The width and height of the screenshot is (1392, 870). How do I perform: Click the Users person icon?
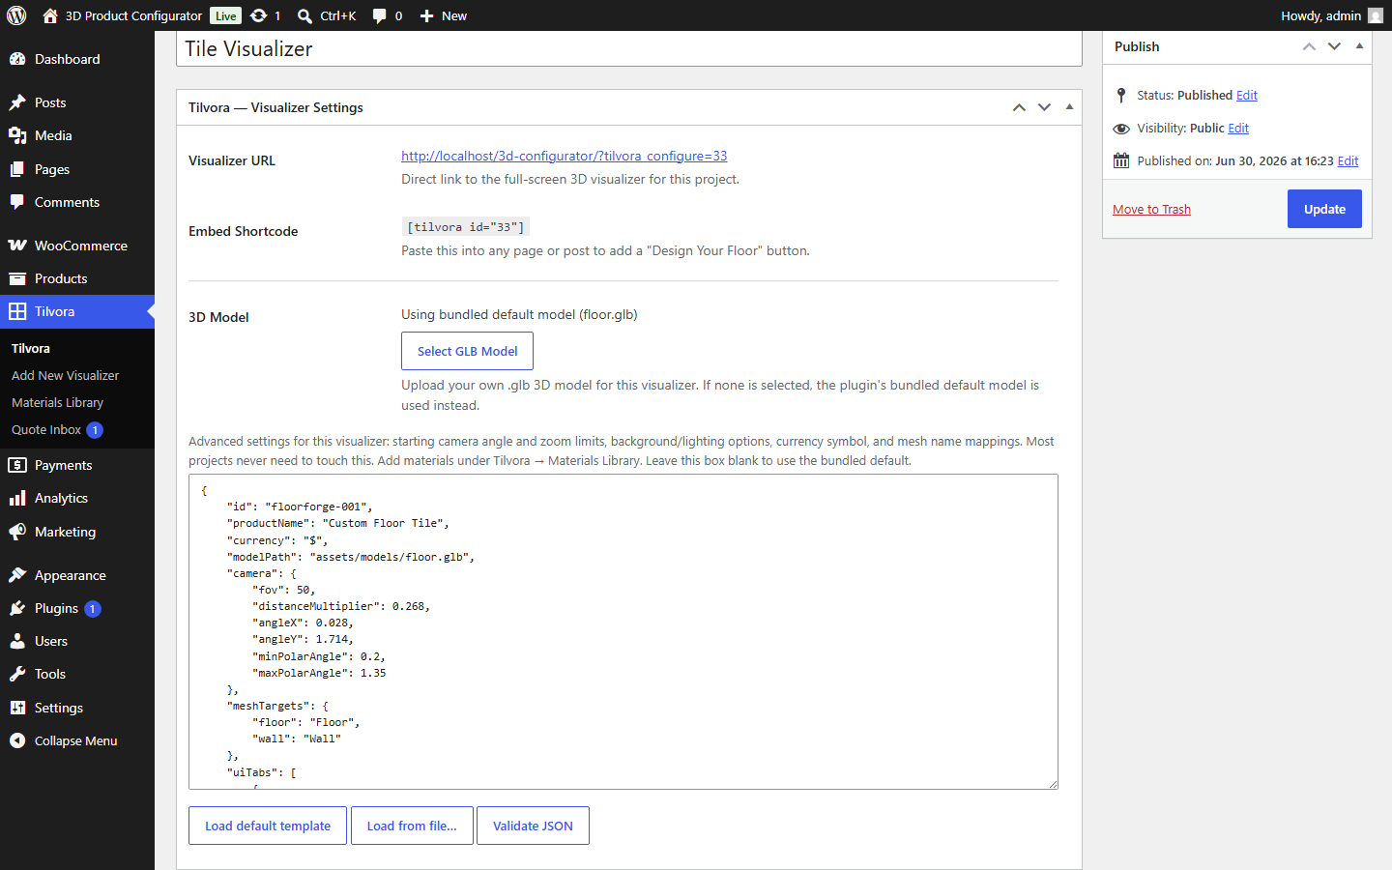coord(17,641)
